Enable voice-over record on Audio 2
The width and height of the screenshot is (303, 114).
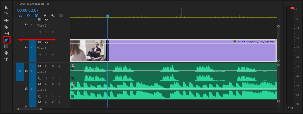point(59,84)
